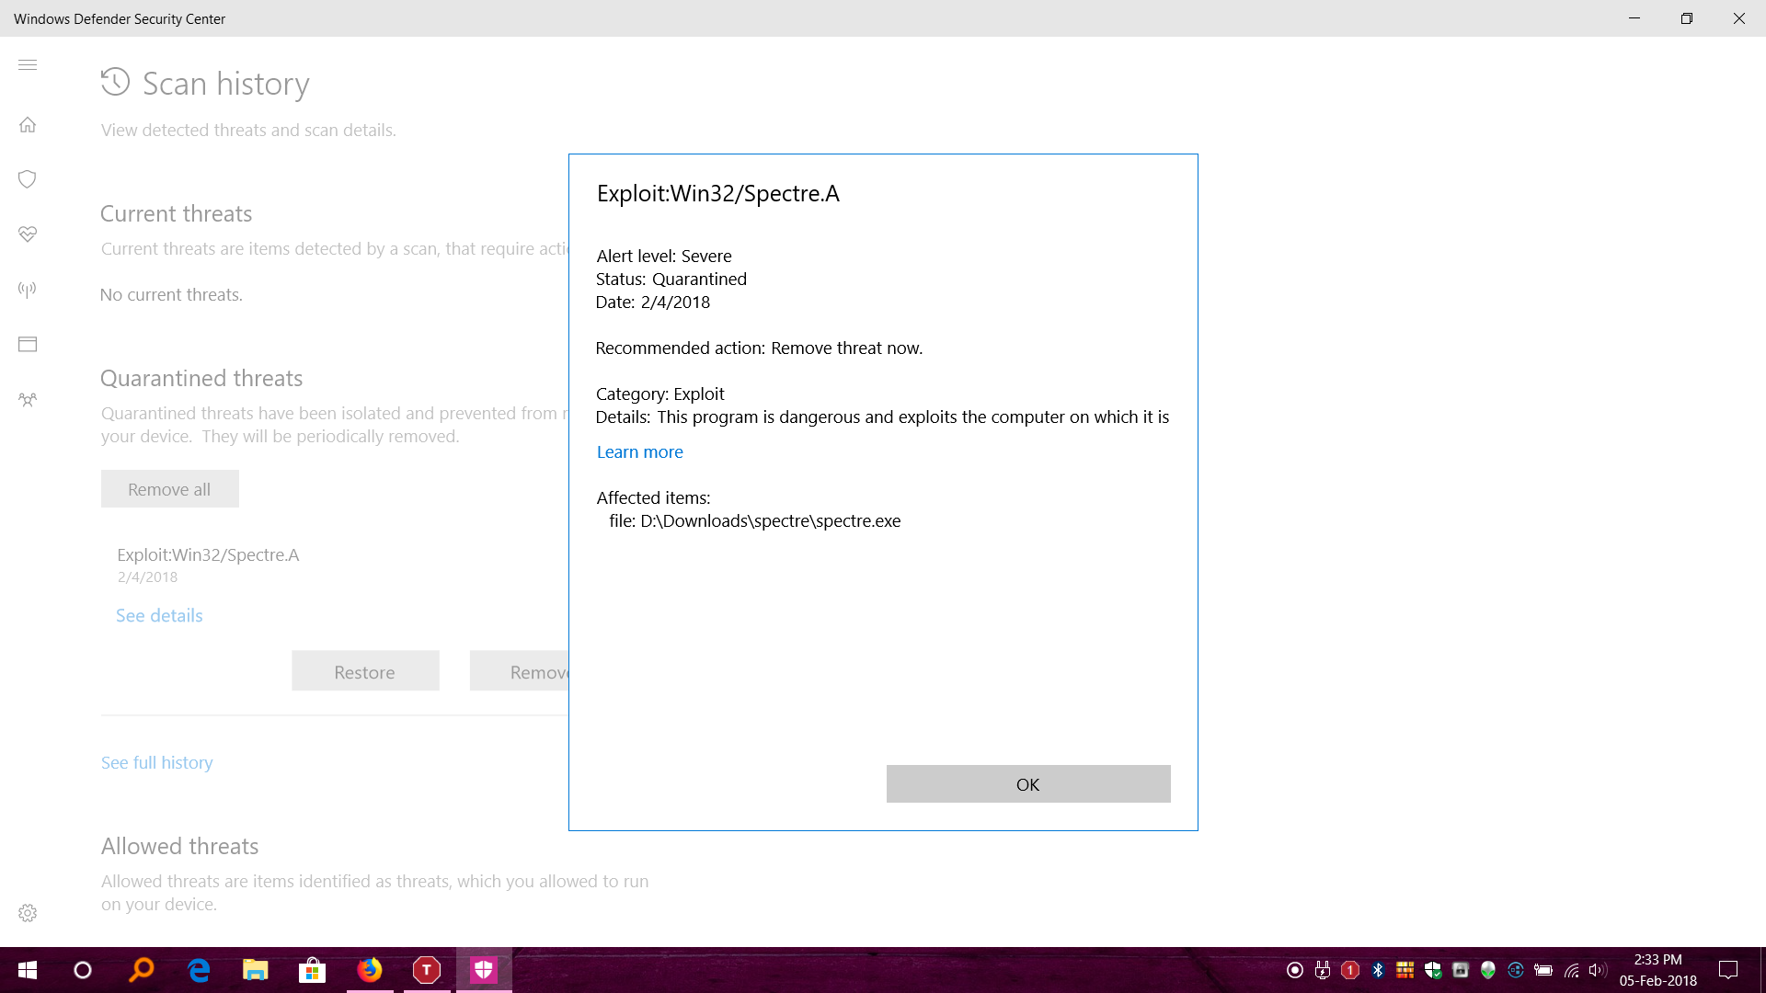
Task: Open See full history link
Action: pyautogui.click(x=156, y=762)
